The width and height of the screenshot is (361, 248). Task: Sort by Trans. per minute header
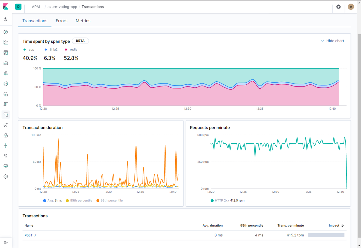[x=291, y=225]
